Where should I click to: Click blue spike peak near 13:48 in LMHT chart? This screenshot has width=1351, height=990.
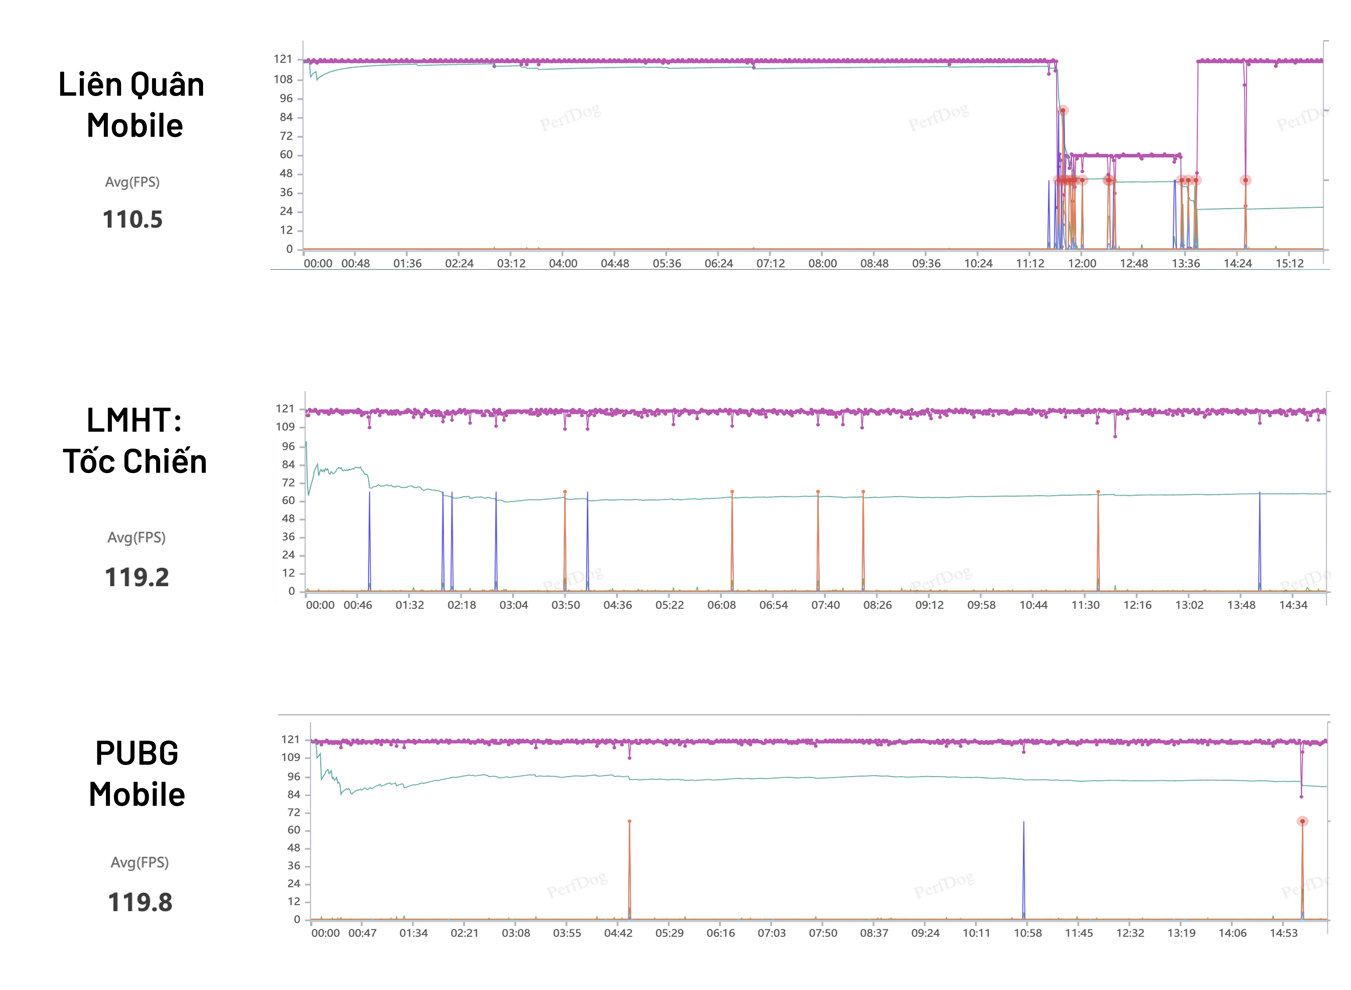pos(1260,493)
